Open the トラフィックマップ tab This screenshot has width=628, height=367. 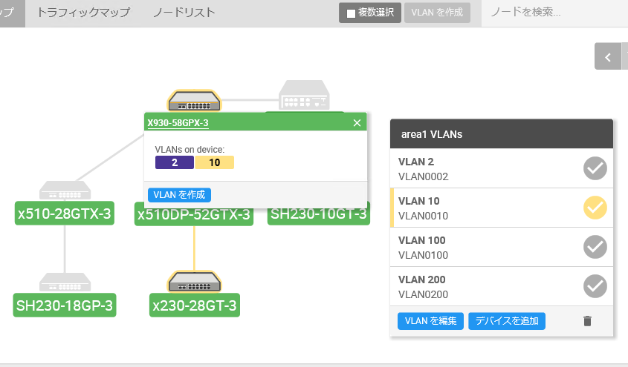(84, 13)
